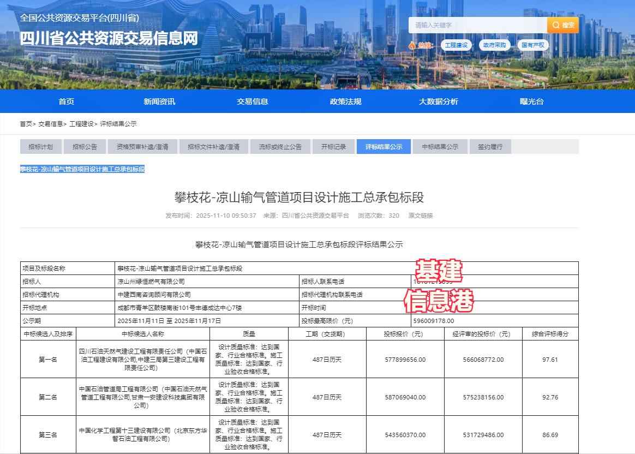
Task: Click the red icon next to 曝光台 nav item
Action: tap(523, 101)
